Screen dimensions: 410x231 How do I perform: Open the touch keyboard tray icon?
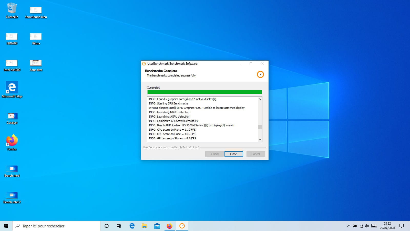point(374,226)
